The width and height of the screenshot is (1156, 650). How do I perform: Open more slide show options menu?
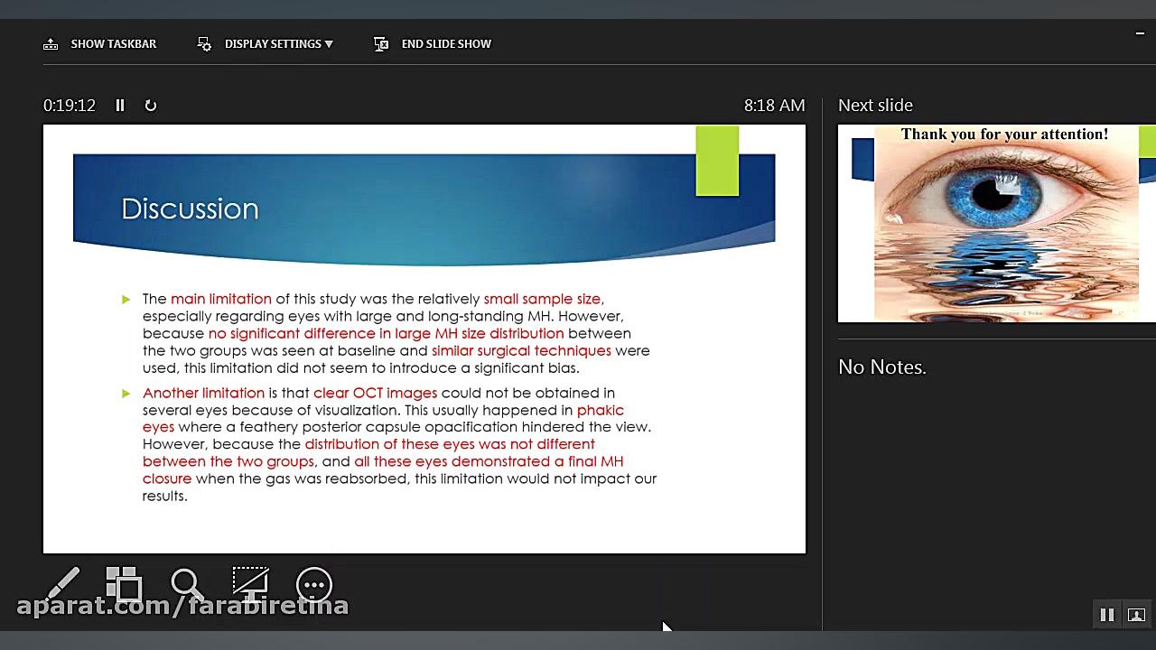[314, 585]
